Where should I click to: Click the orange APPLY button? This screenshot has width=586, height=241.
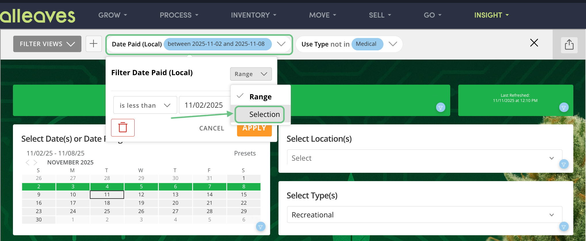tap(254, 130)
